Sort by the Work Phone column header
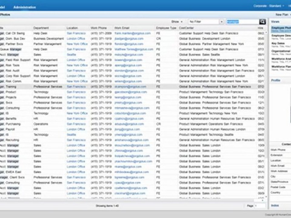Viewport: 291px width, 218px height. 99,28
